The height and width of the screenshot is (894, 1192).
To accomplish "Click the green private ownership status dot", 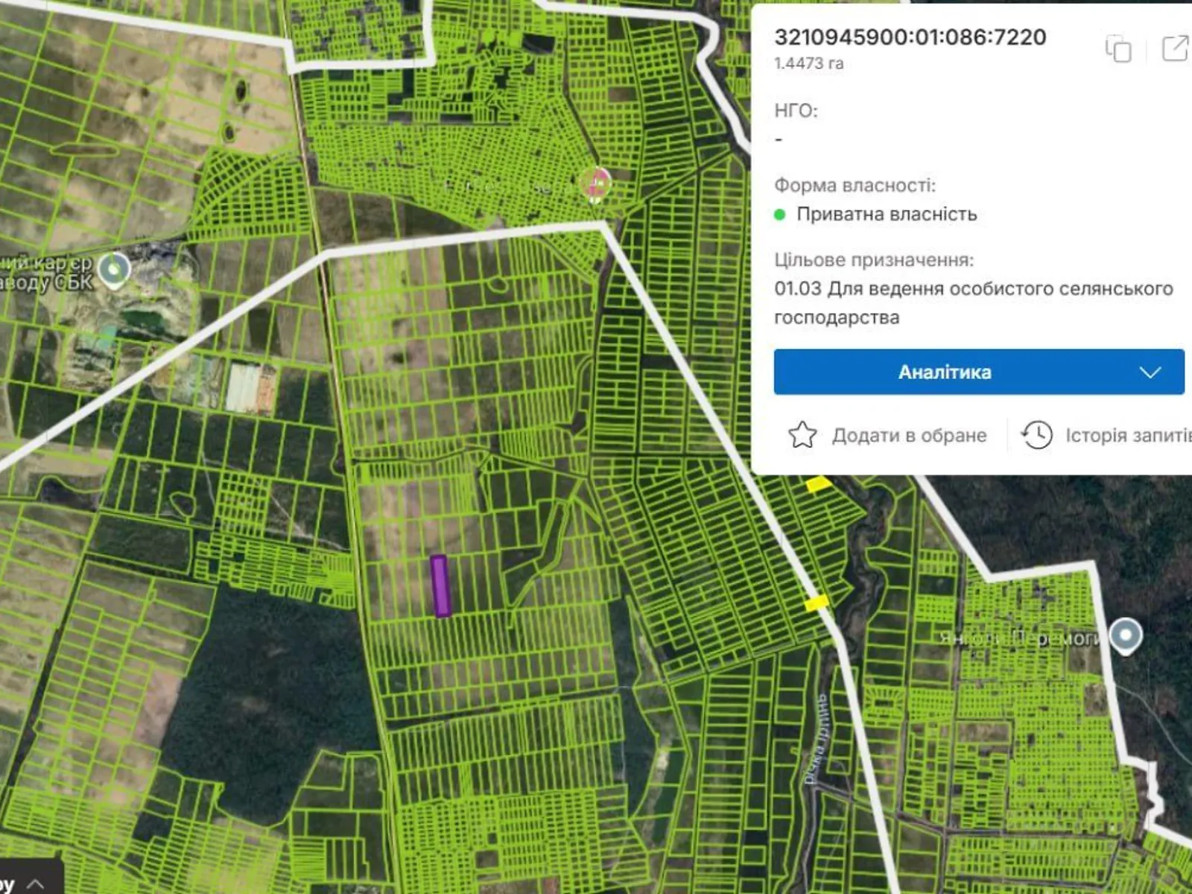I will (780, 215).
